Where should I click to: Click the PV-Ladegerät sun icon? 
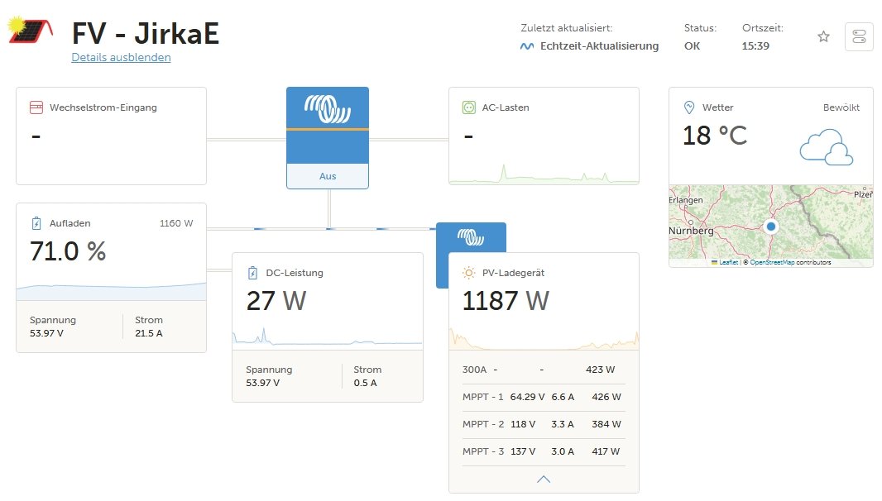[x=468, y=273]
